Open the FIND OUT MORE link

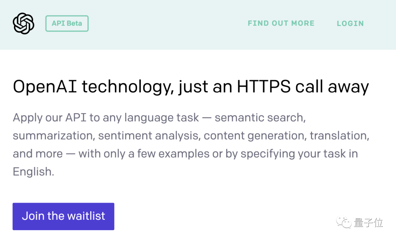(281, 23)
